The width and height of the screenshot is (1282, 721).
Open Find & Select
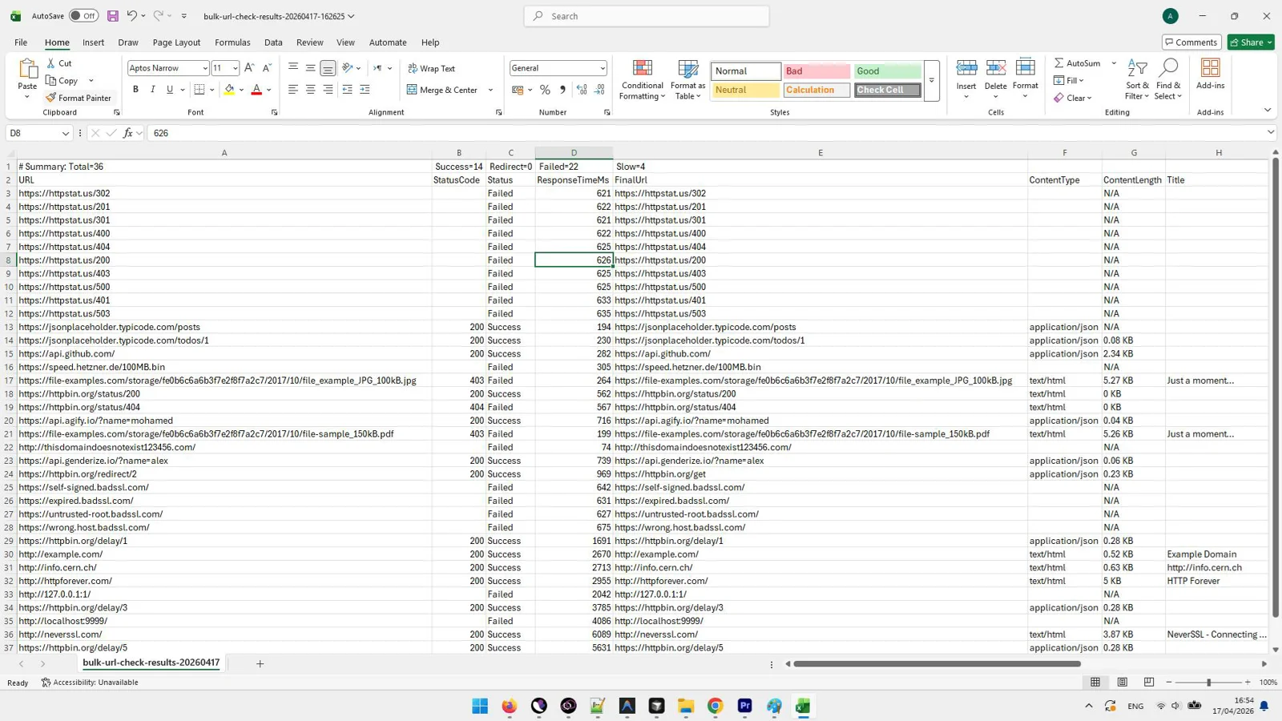[1168, 79]
